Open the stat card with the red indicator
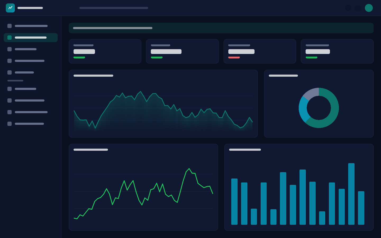 (260, 51)
